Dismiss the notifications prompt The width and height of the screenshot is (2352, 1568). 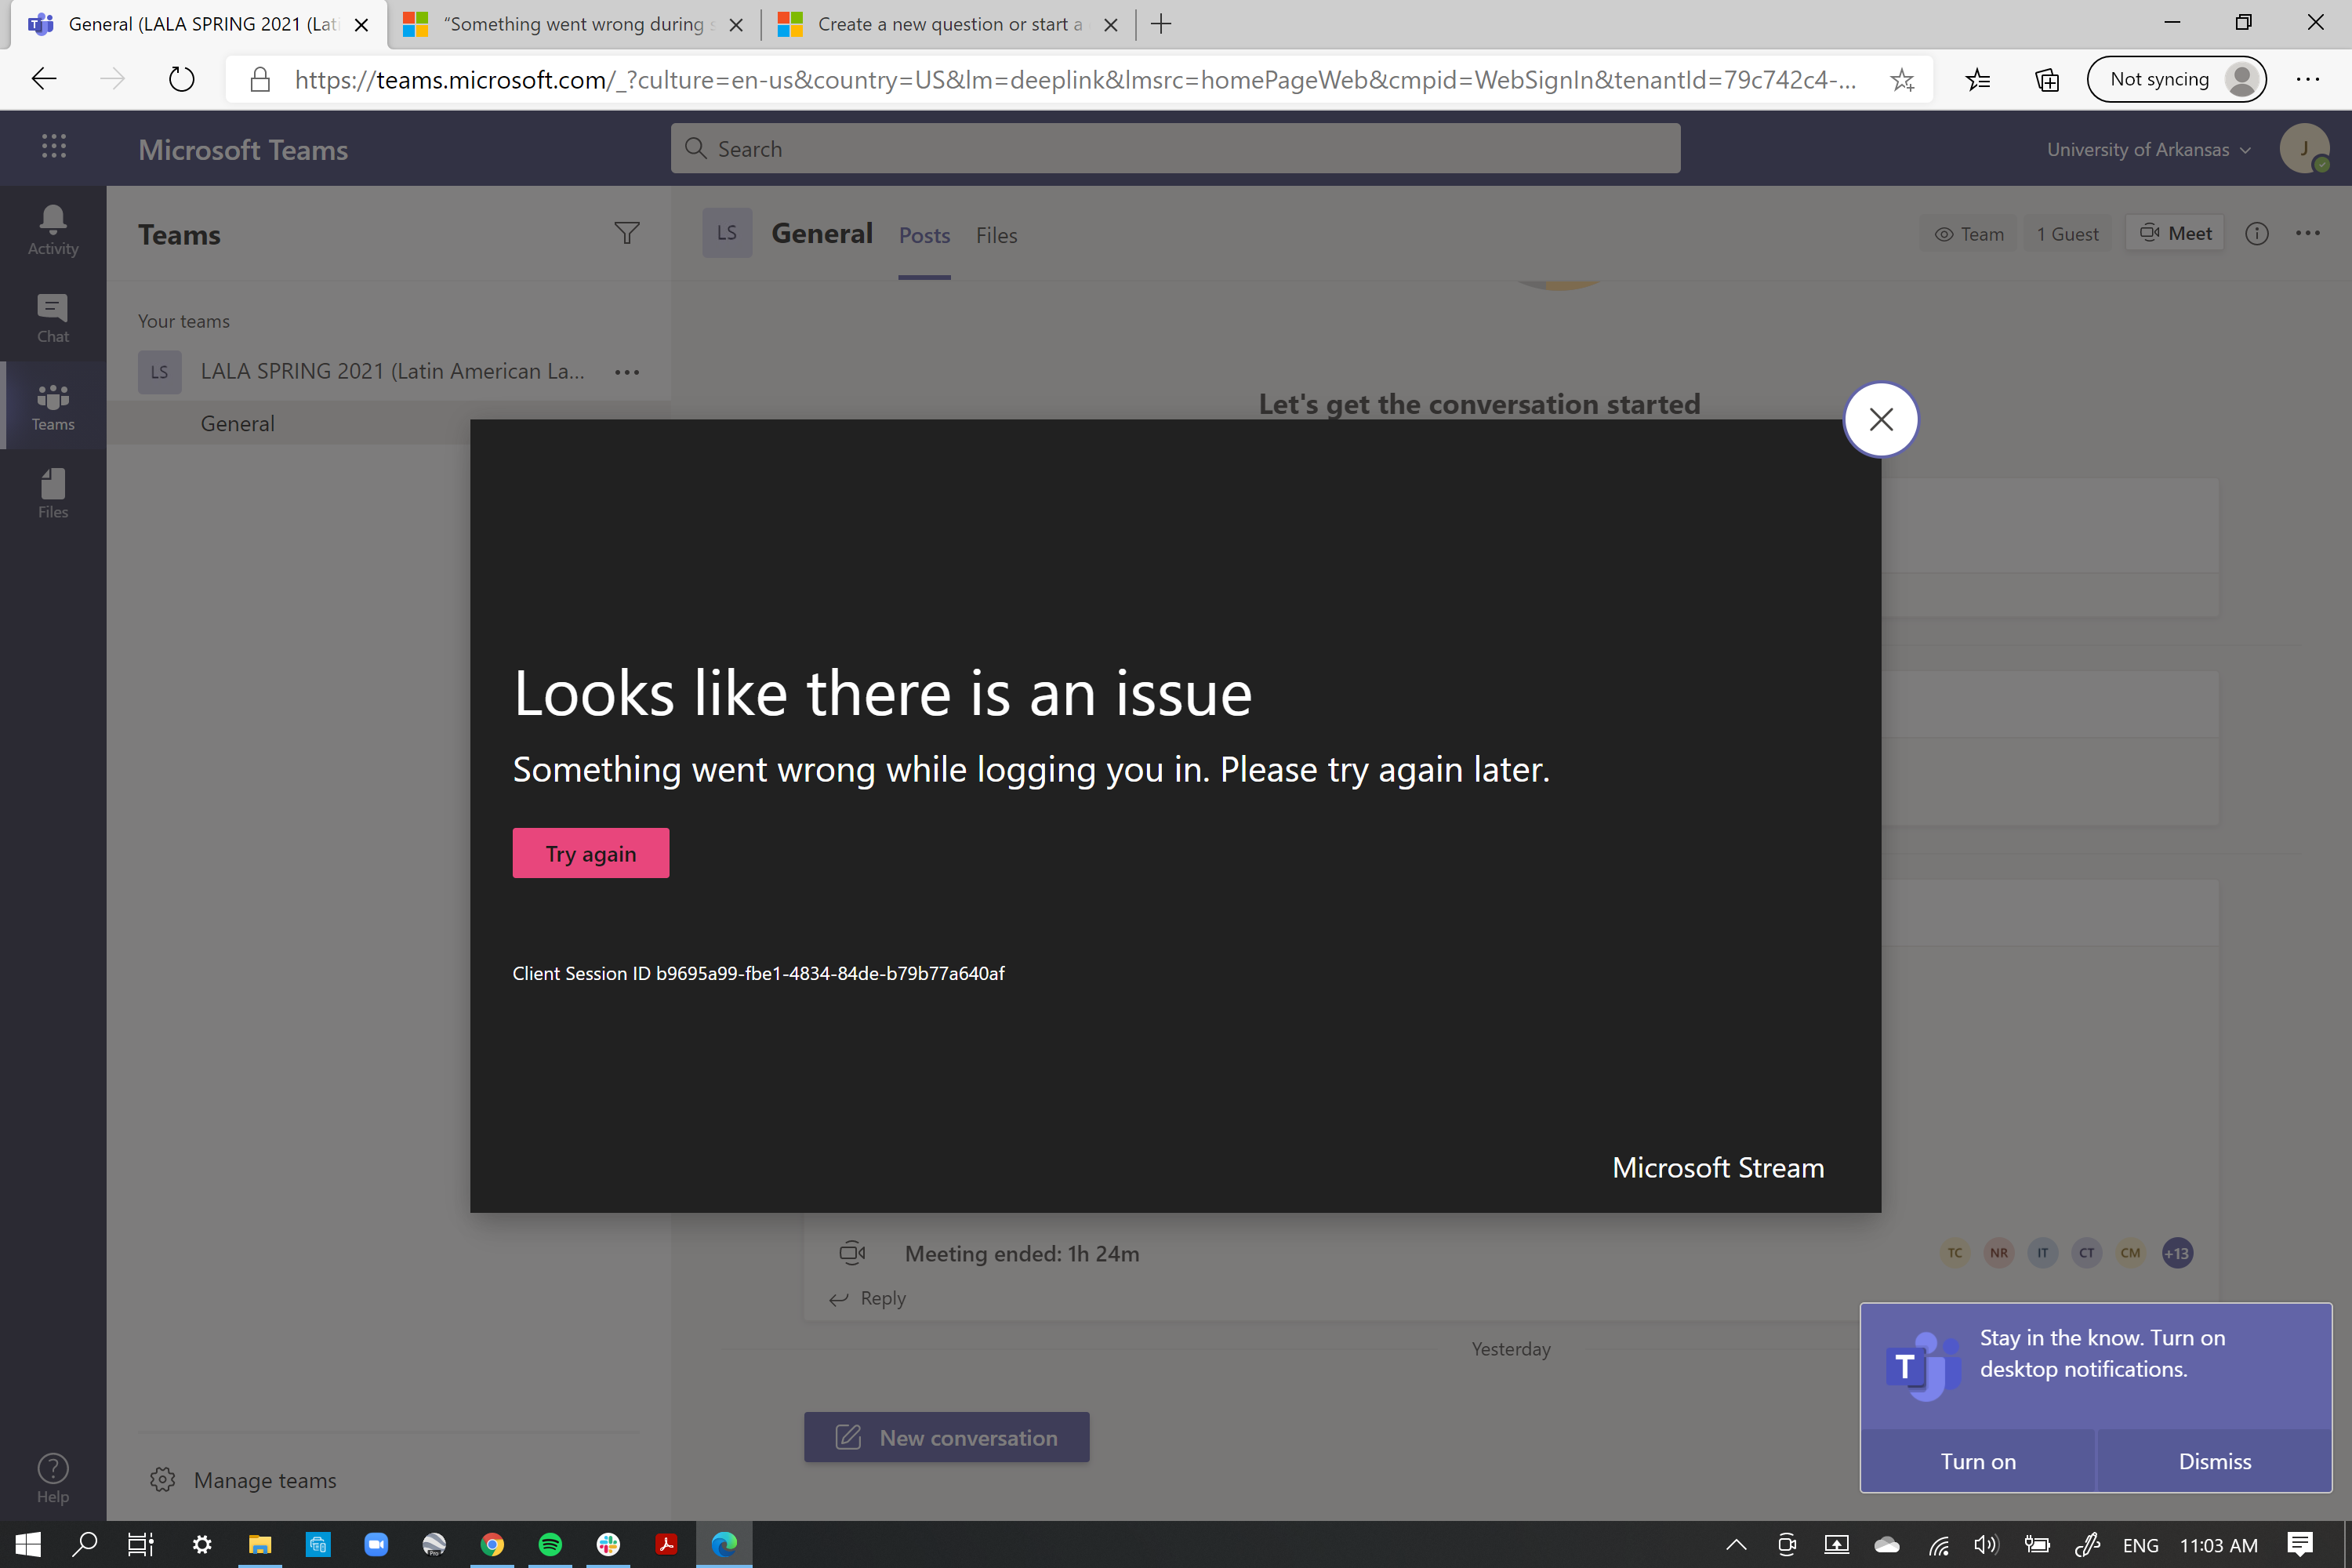[x=2214, y=1461]
